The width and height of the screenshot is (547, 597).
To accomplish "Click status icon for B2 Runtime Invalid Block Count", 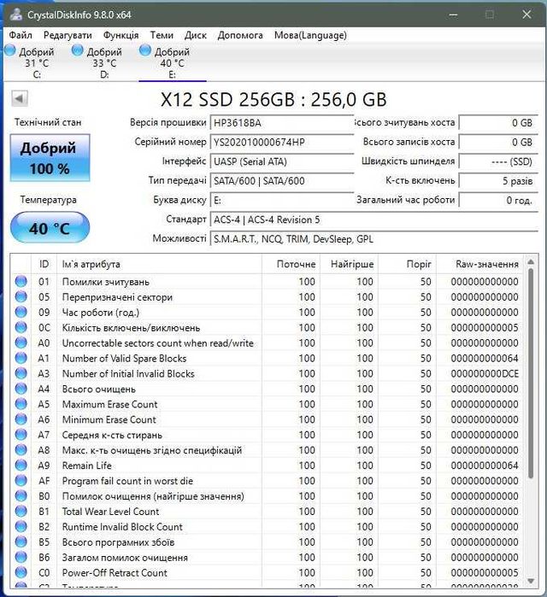I will coord(21,527).
